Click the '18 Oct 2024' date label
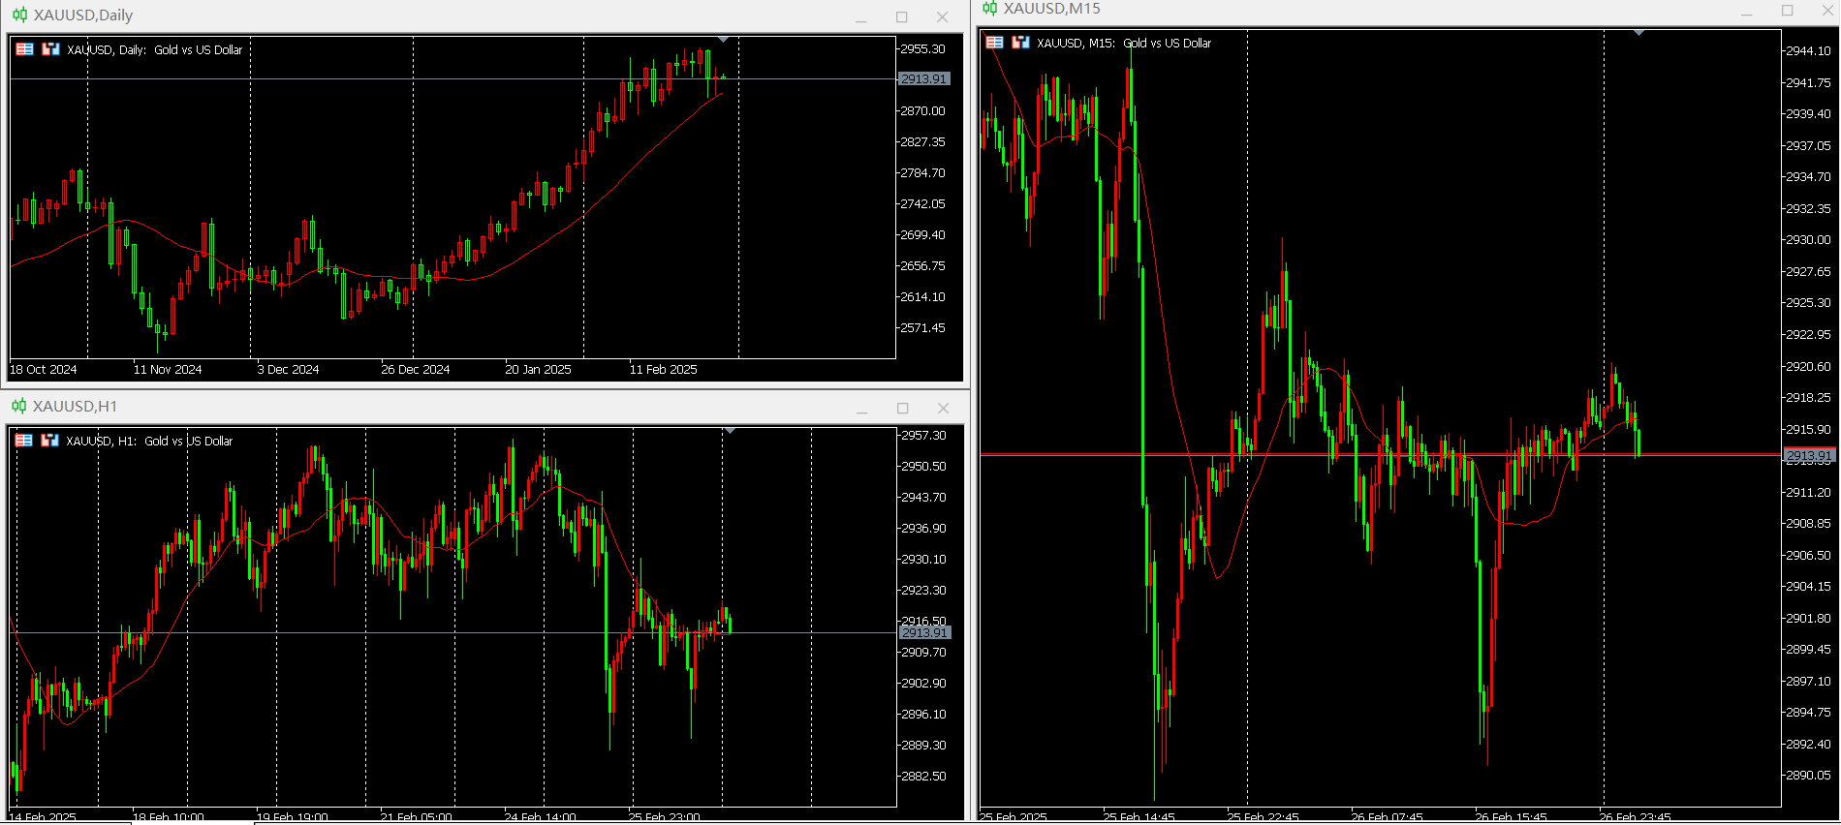This screenshot has height=825, width=1841. click(x=43, y=369)
